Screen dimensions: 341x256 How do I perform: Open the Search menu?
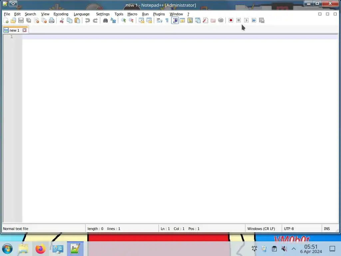coord(30,14)
